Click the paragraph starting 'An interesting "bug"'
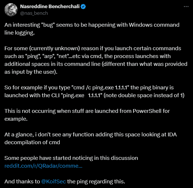Viewport: 193px width, 188px height. coord(92,29)
